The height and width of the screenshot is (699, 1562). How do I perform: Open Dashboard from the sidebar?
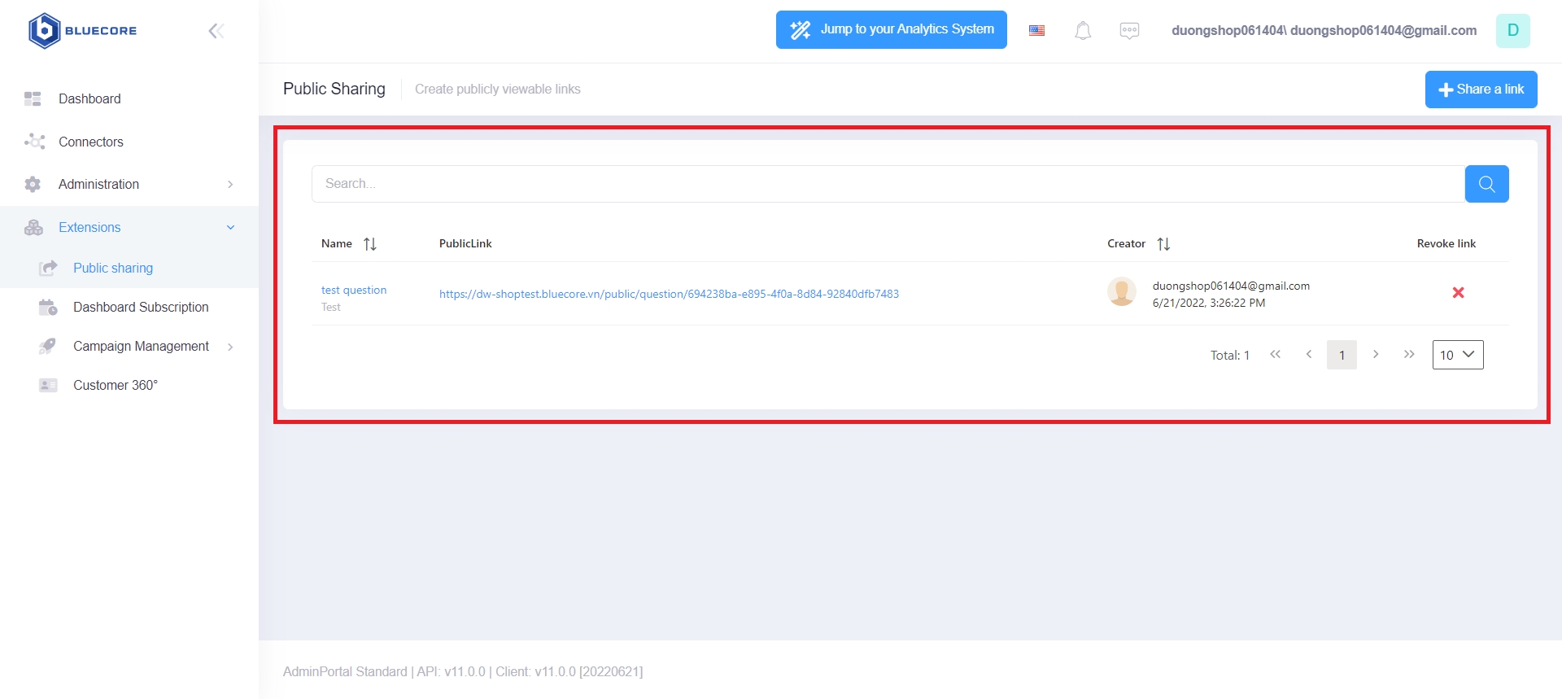(x=89, y=99)
